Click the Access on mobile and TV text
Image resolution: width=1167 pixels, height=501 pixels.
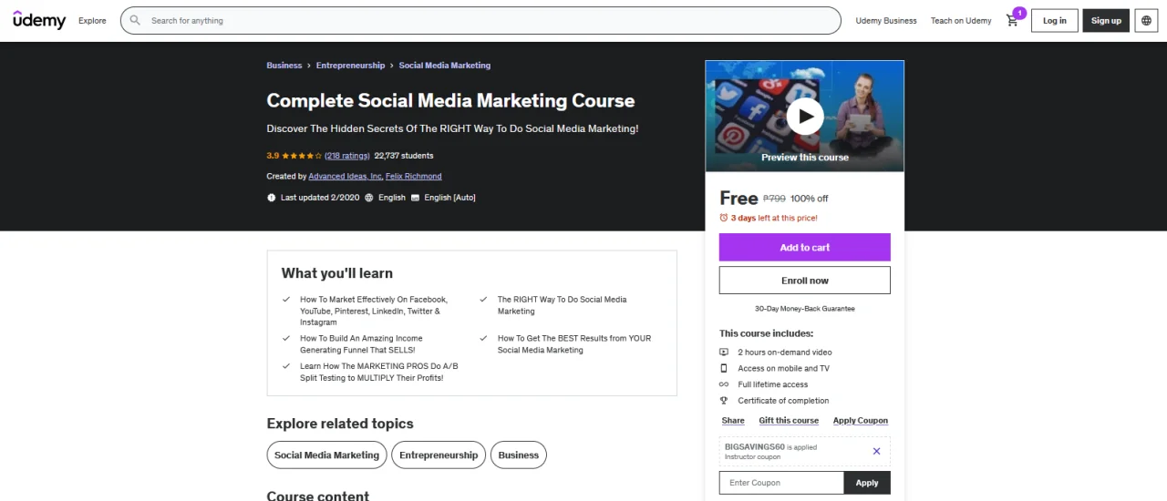[x=783, y=369]
